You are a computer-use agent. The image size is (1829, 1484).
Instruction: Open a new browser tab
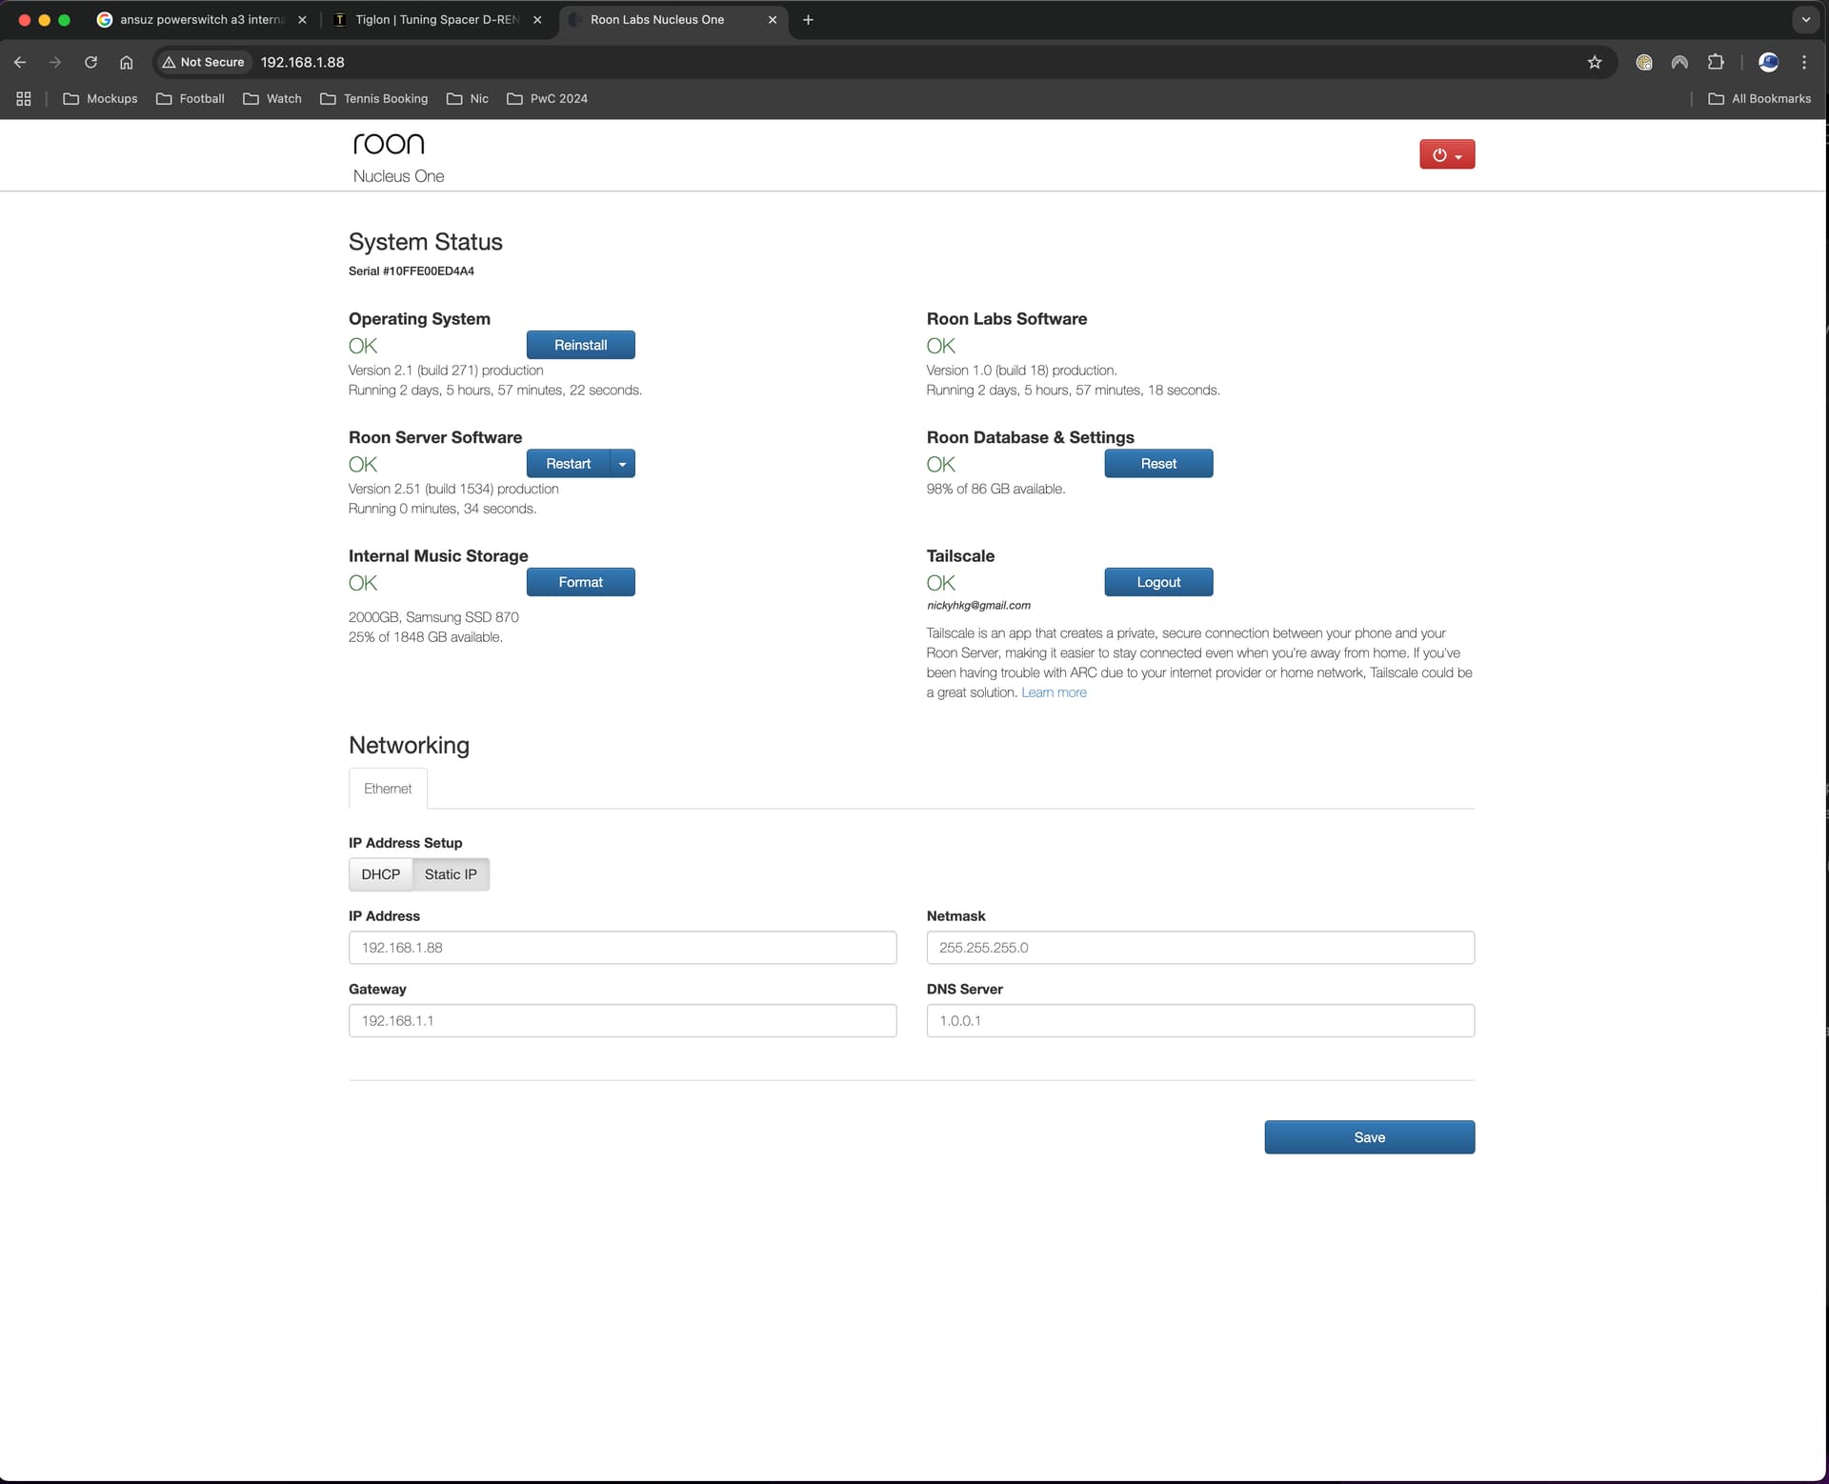[x=808, y=19]
